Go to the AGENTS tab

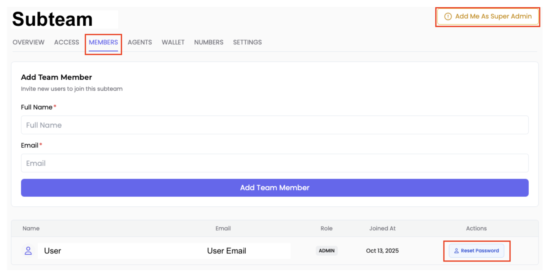(140, 42)
